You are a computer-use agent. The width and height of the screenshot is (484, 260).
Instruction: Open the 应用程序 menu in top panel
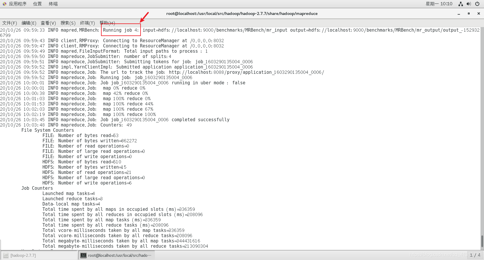(18, 4)
